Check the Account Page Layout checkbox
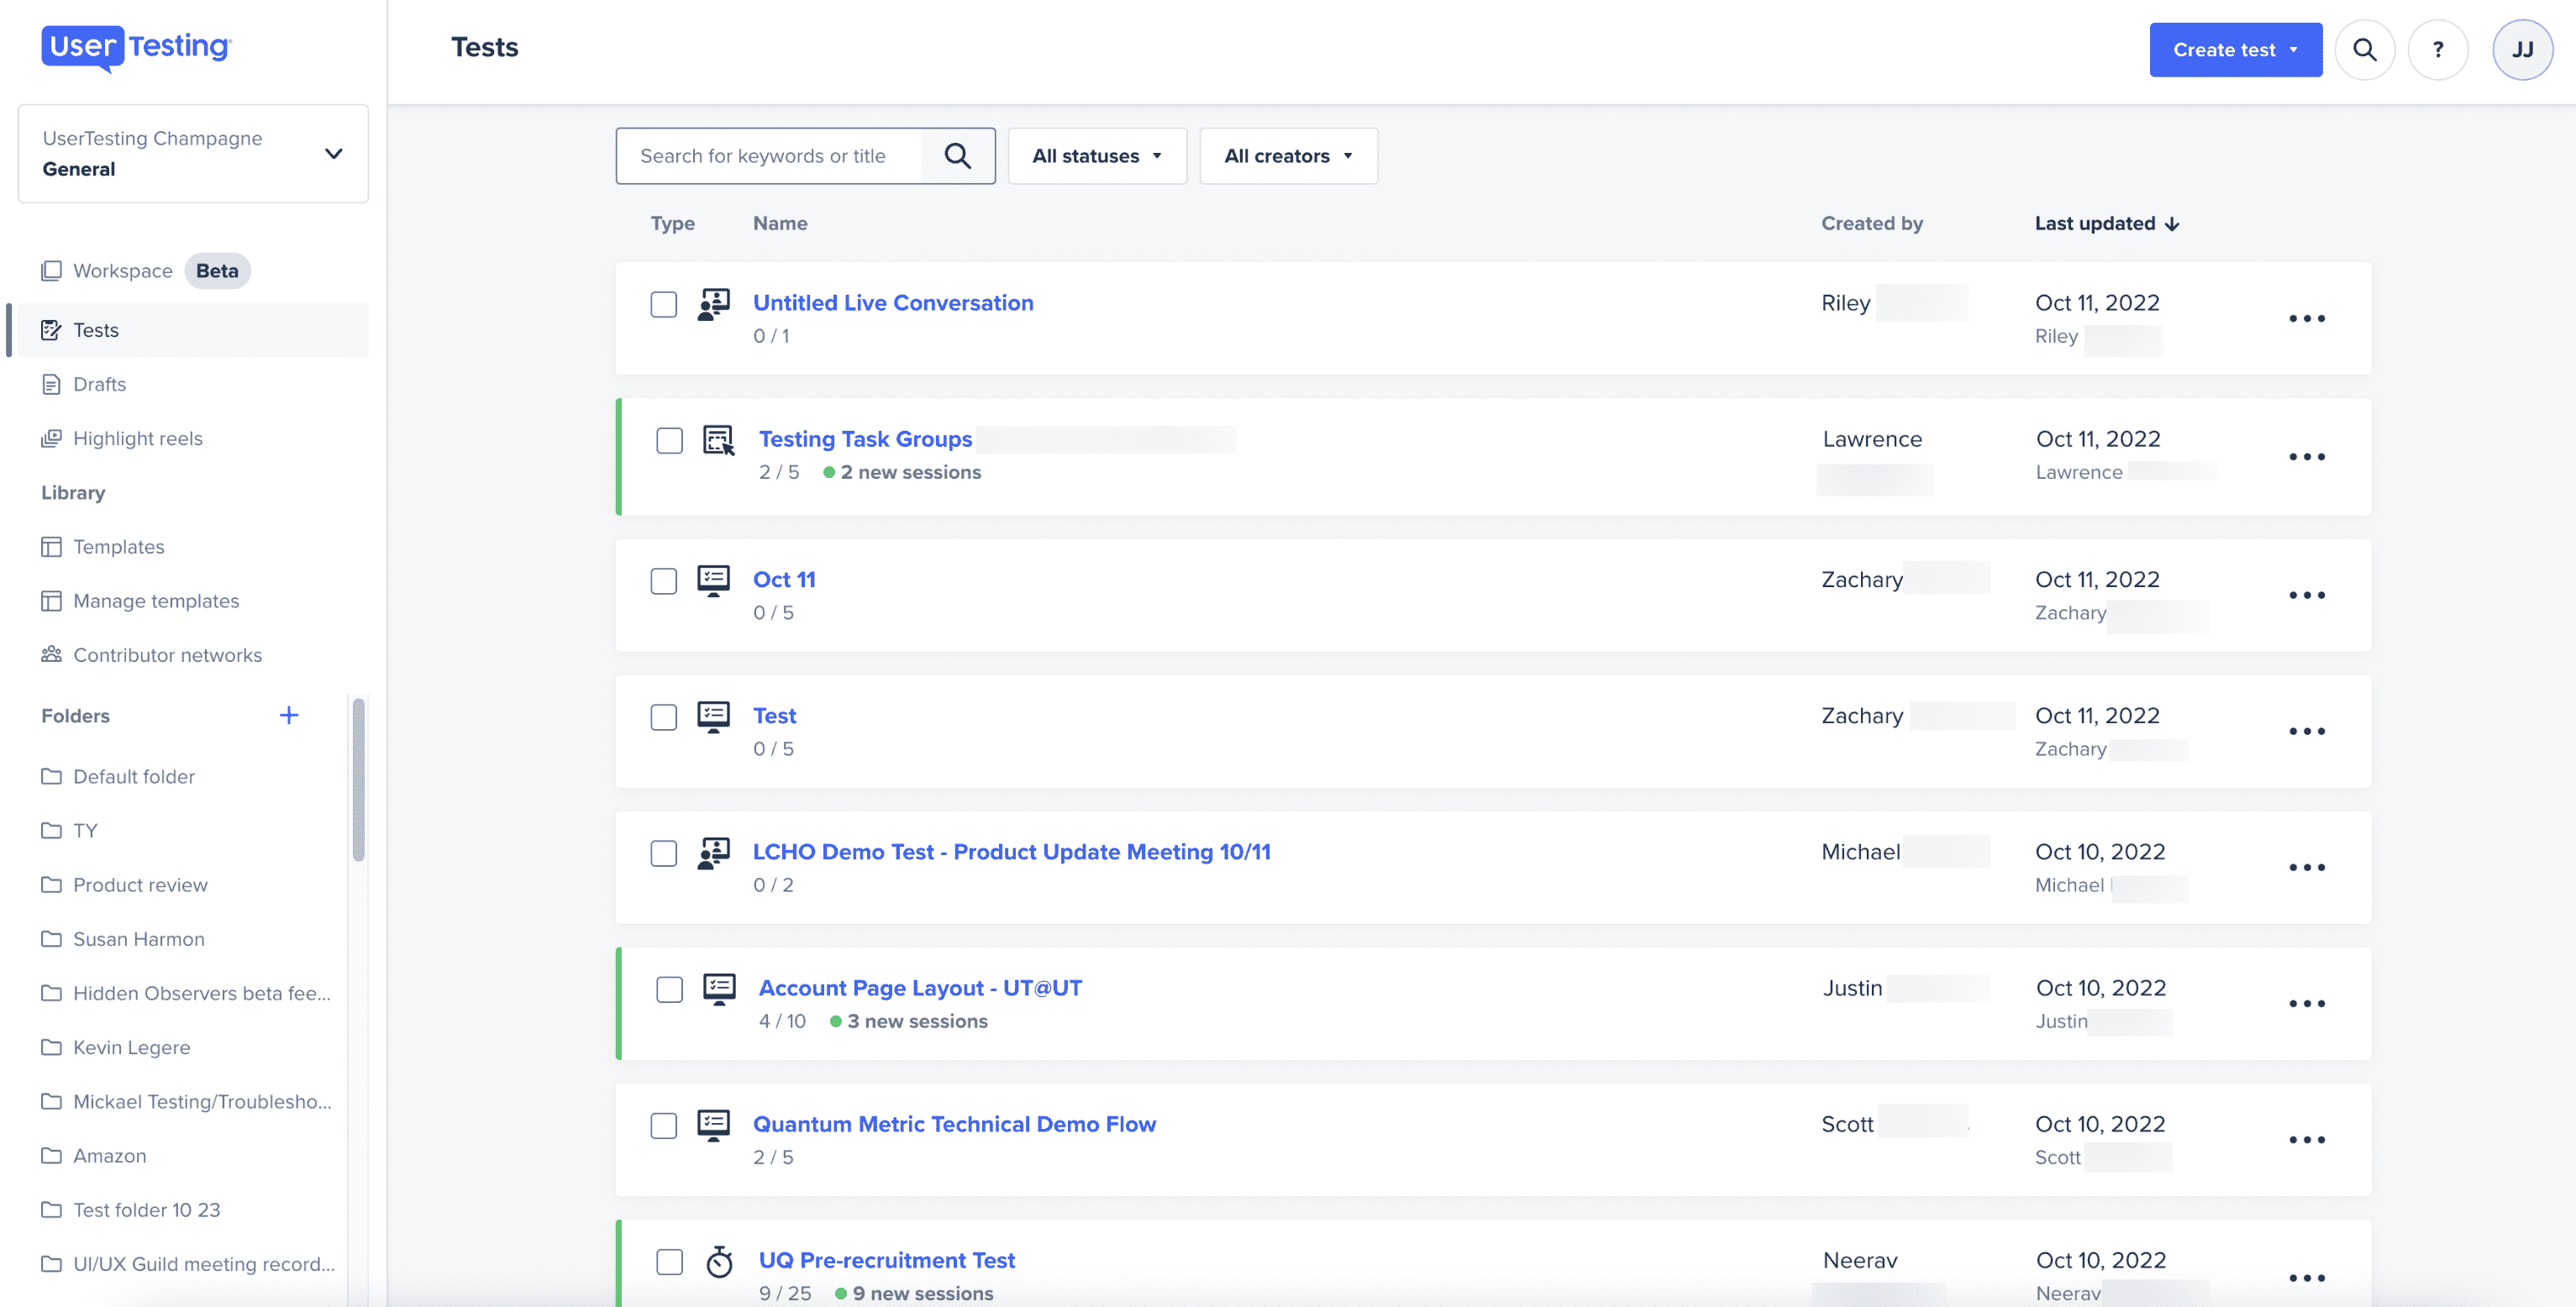Screen dimensions: 2576x1307 [670, 989]
